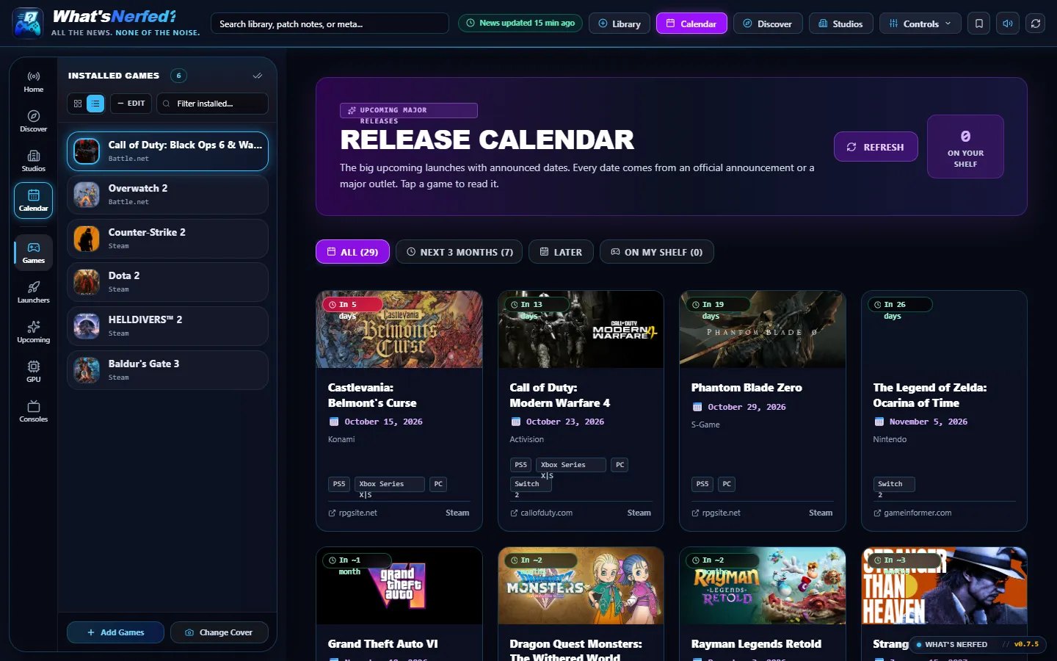Open the Studios tab in the top bar

(841, 24)
